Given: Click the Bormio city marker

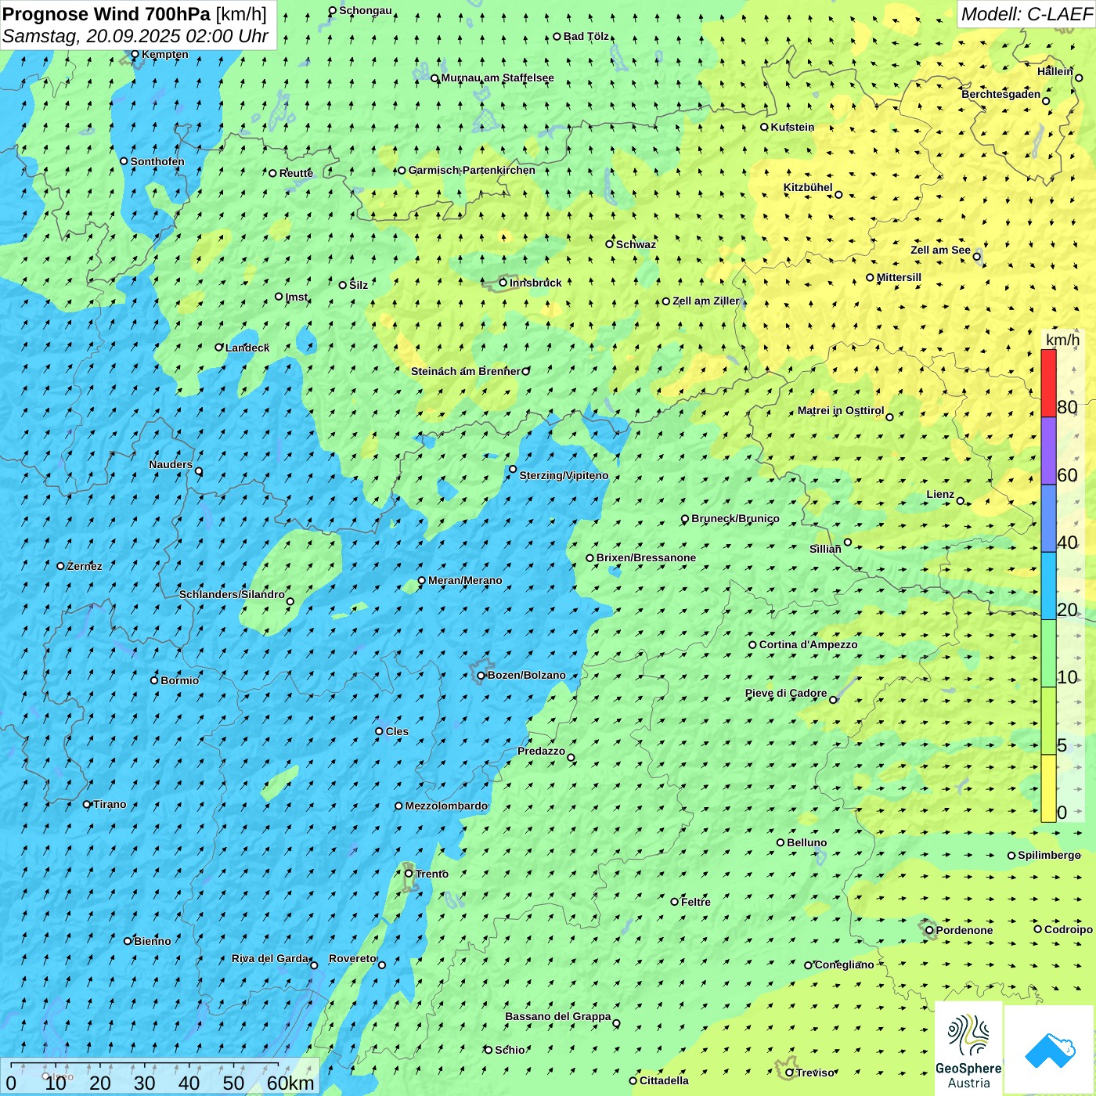Looking at the screenshot, I should (154, 680).
